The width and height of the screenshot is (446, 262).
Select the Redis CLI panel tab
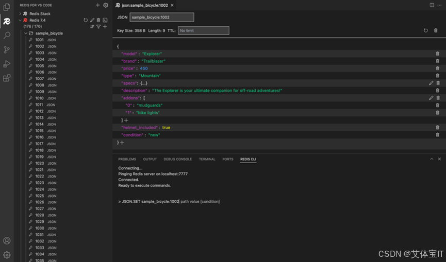(248, 159)
